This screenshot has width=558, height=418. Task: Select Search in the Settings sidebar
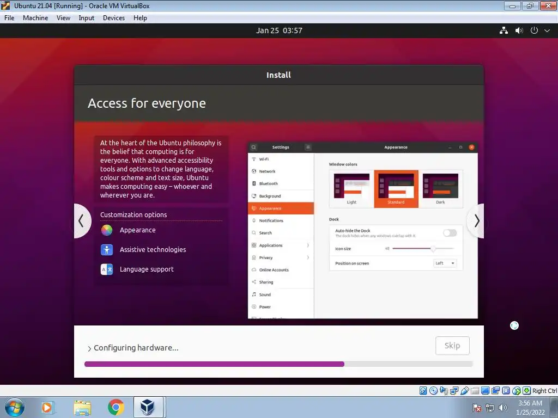click(x=281, y=233)
